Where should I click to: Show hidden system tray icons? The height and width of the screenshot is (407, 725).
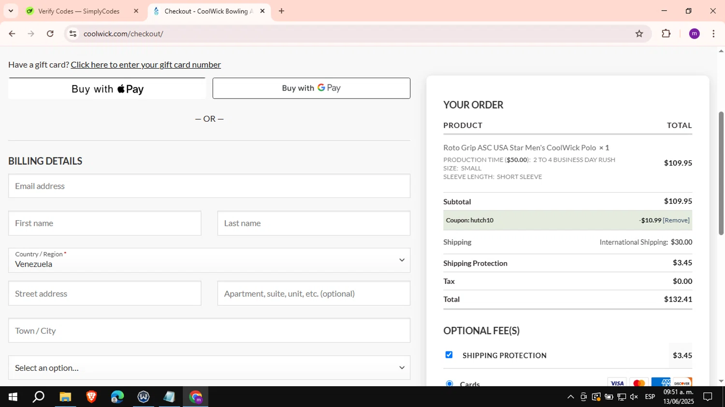pos(571,397)
